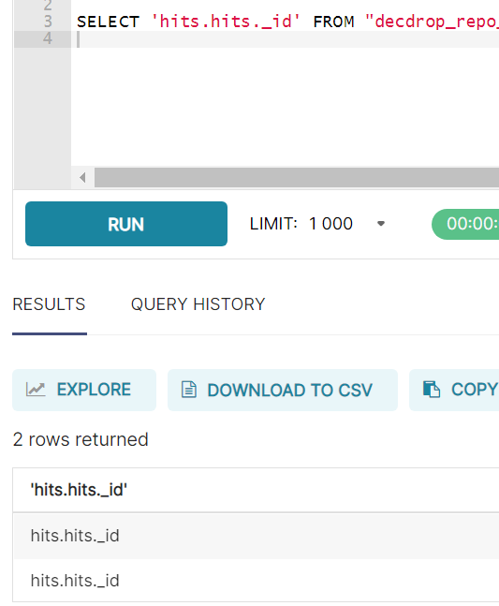Screen dimensions: 499x606
Task: Click the RUN query button
Action: pos(125,224)
